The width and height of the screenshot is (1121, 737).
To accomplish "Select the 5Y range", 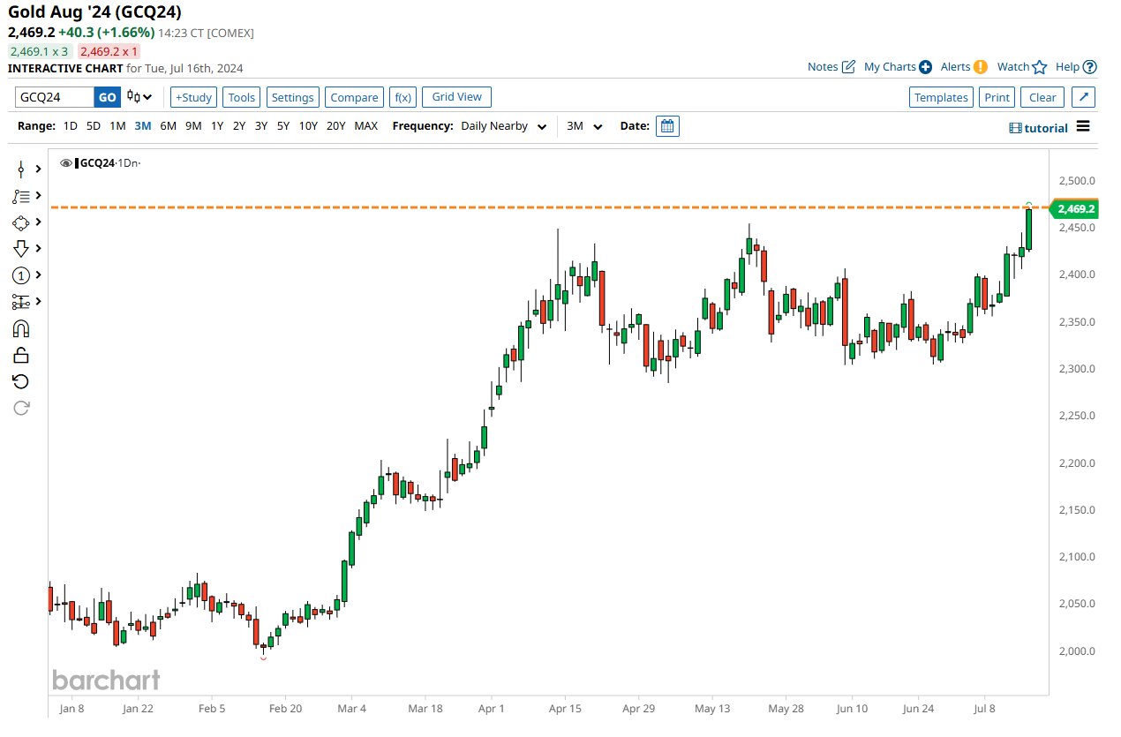I will click(x=283, y=126).
